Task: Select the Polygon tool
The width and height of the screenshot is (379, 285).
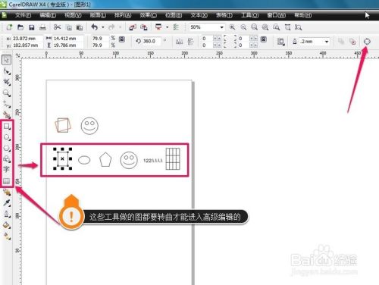Action: point(7,148)
